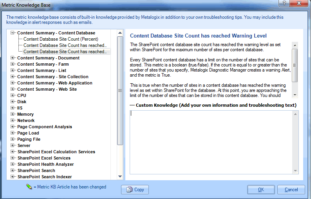This screenshot has height=199, width=311.
Task: Select first Content Database Site Count has reached item
Action: coord(65,45)
